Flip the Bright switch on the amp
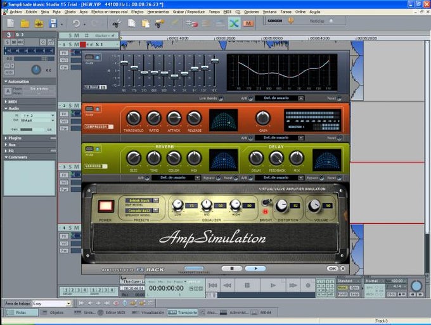This screenshot has height=325, width=431. pos(266,203)
